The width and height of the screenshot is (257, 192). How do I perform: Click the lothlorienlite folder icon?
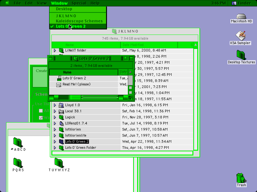tap(61, 135)
